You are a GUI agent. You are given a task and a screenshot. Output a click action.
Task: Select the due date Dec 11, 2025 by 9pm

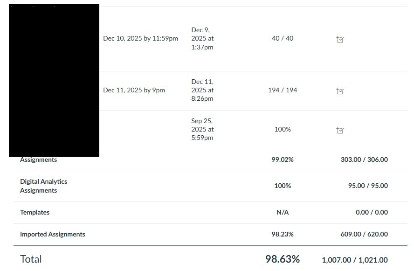[134, 90]
